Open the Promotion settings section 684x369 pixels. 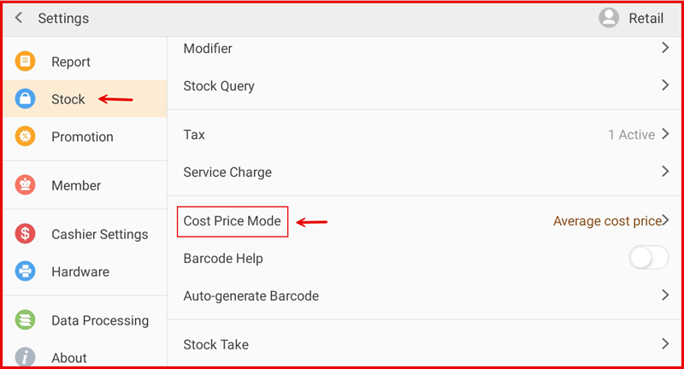(x=82, y=137)
